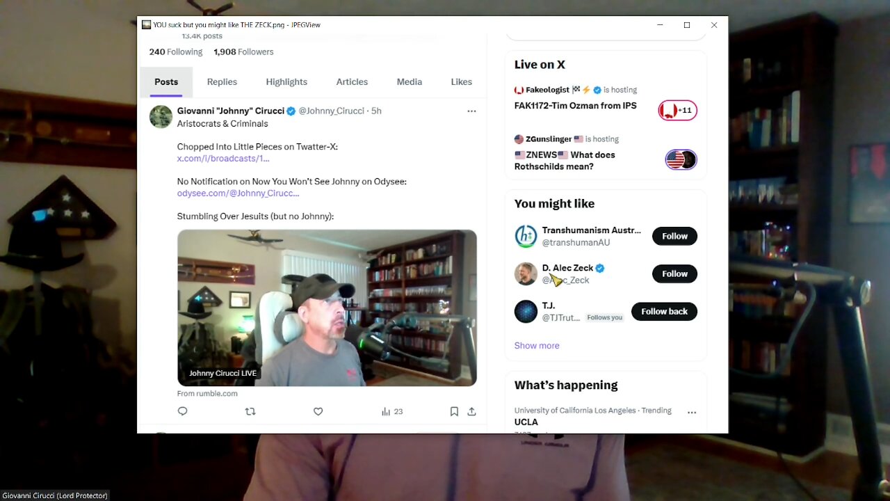890x501 pixels.
Task: Click Johnny Cirucci's profile avatar on post
Action: point(161,117)
